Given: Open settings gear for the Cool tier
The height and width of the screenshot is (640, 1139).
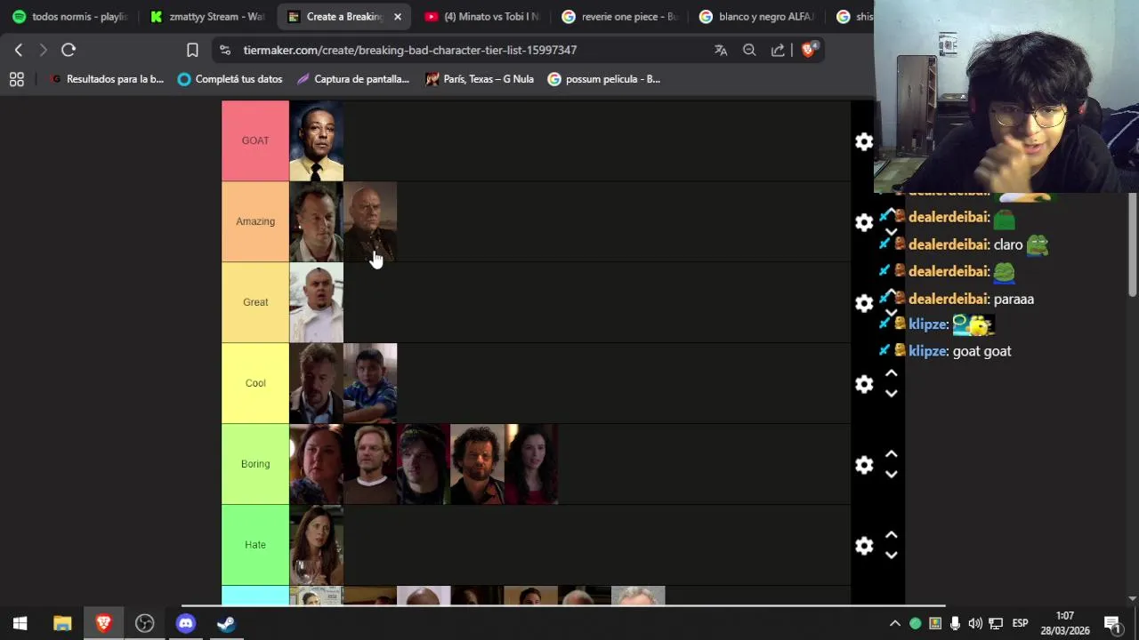Looking at the screenshot, I should click(864, 384).
